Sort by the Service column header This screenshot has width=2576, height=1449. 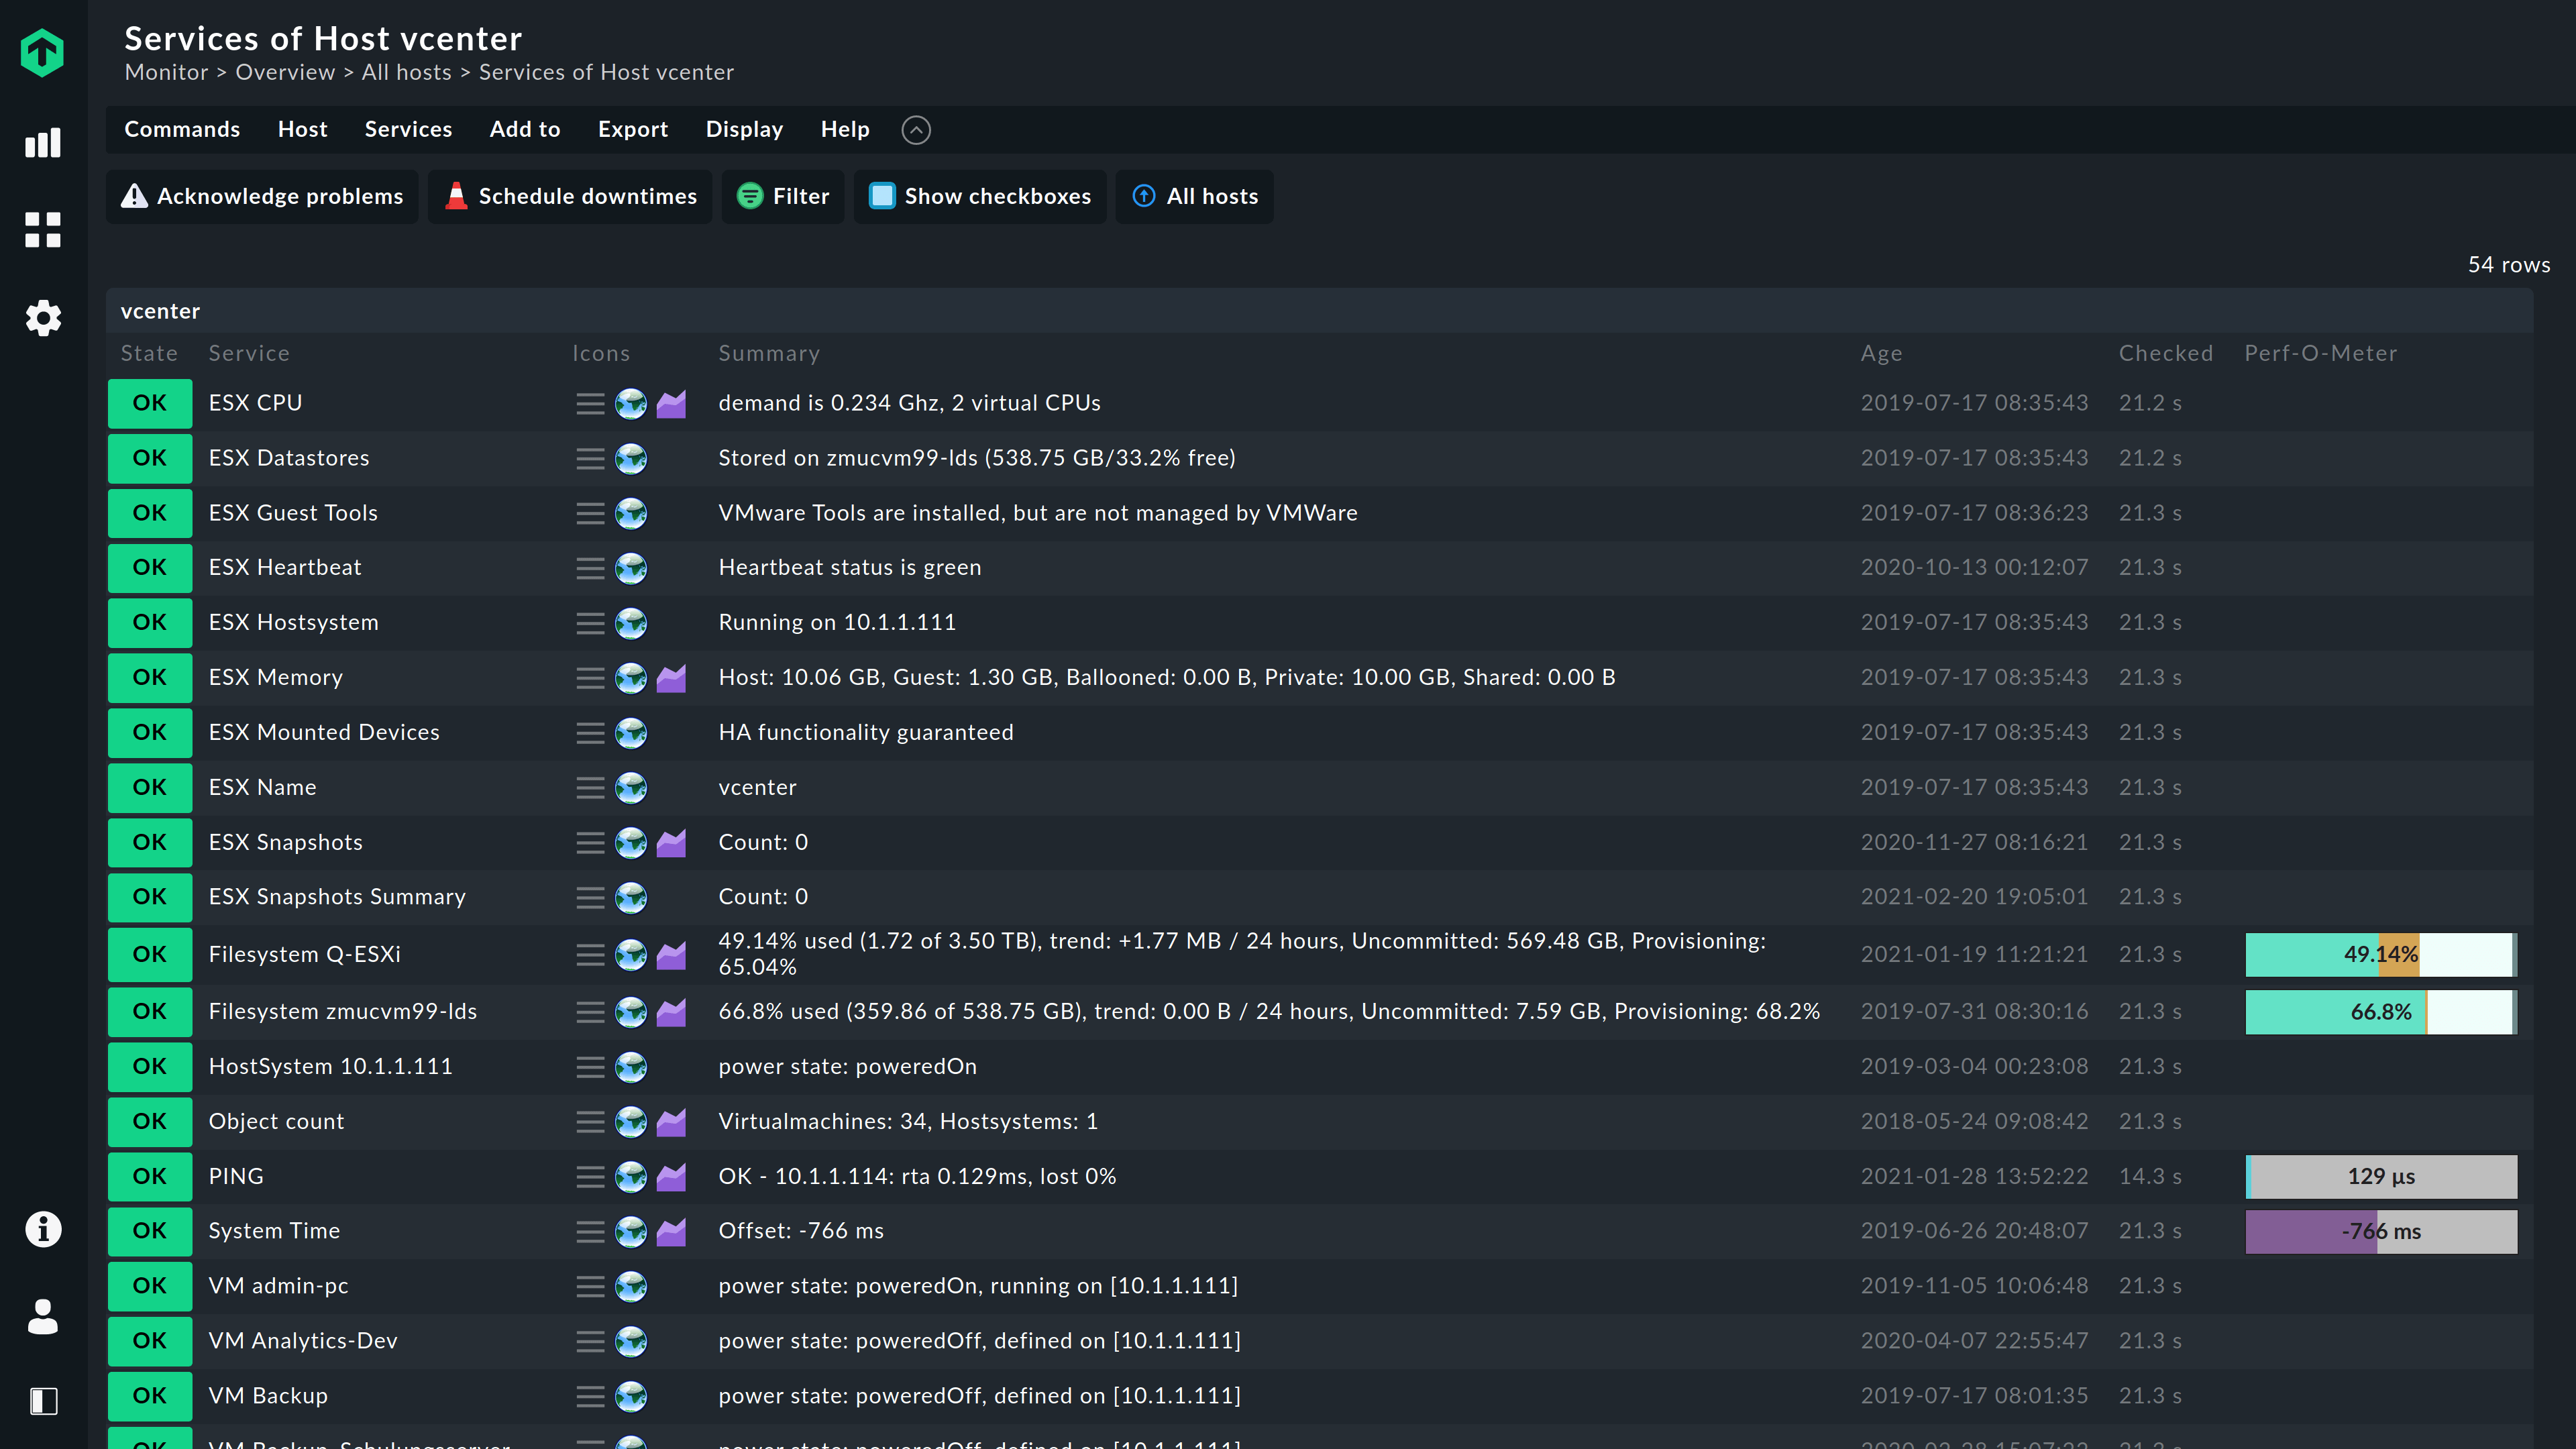click(249, 353)
